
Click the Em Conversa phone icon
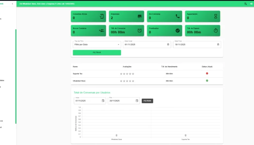coord(178,16)
